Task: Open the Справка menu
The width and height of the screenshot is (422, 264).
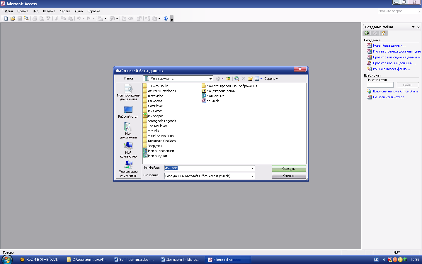Action: [x=94, y=11]
